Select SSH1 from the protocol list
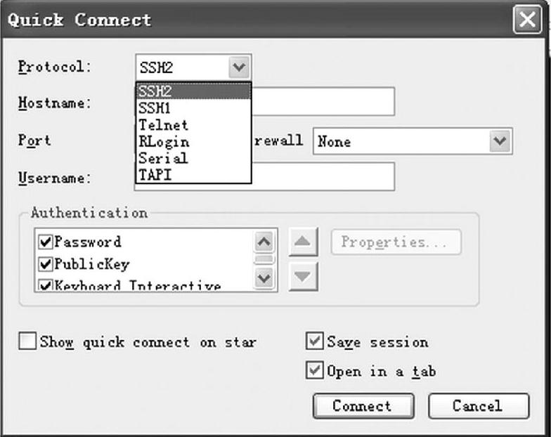Viewport: 551px width, 437px height. pos(193,108)
